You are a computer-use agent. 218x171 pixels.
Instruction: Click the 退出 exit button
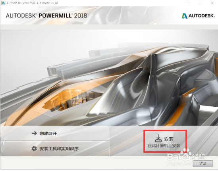pos(203,163)
